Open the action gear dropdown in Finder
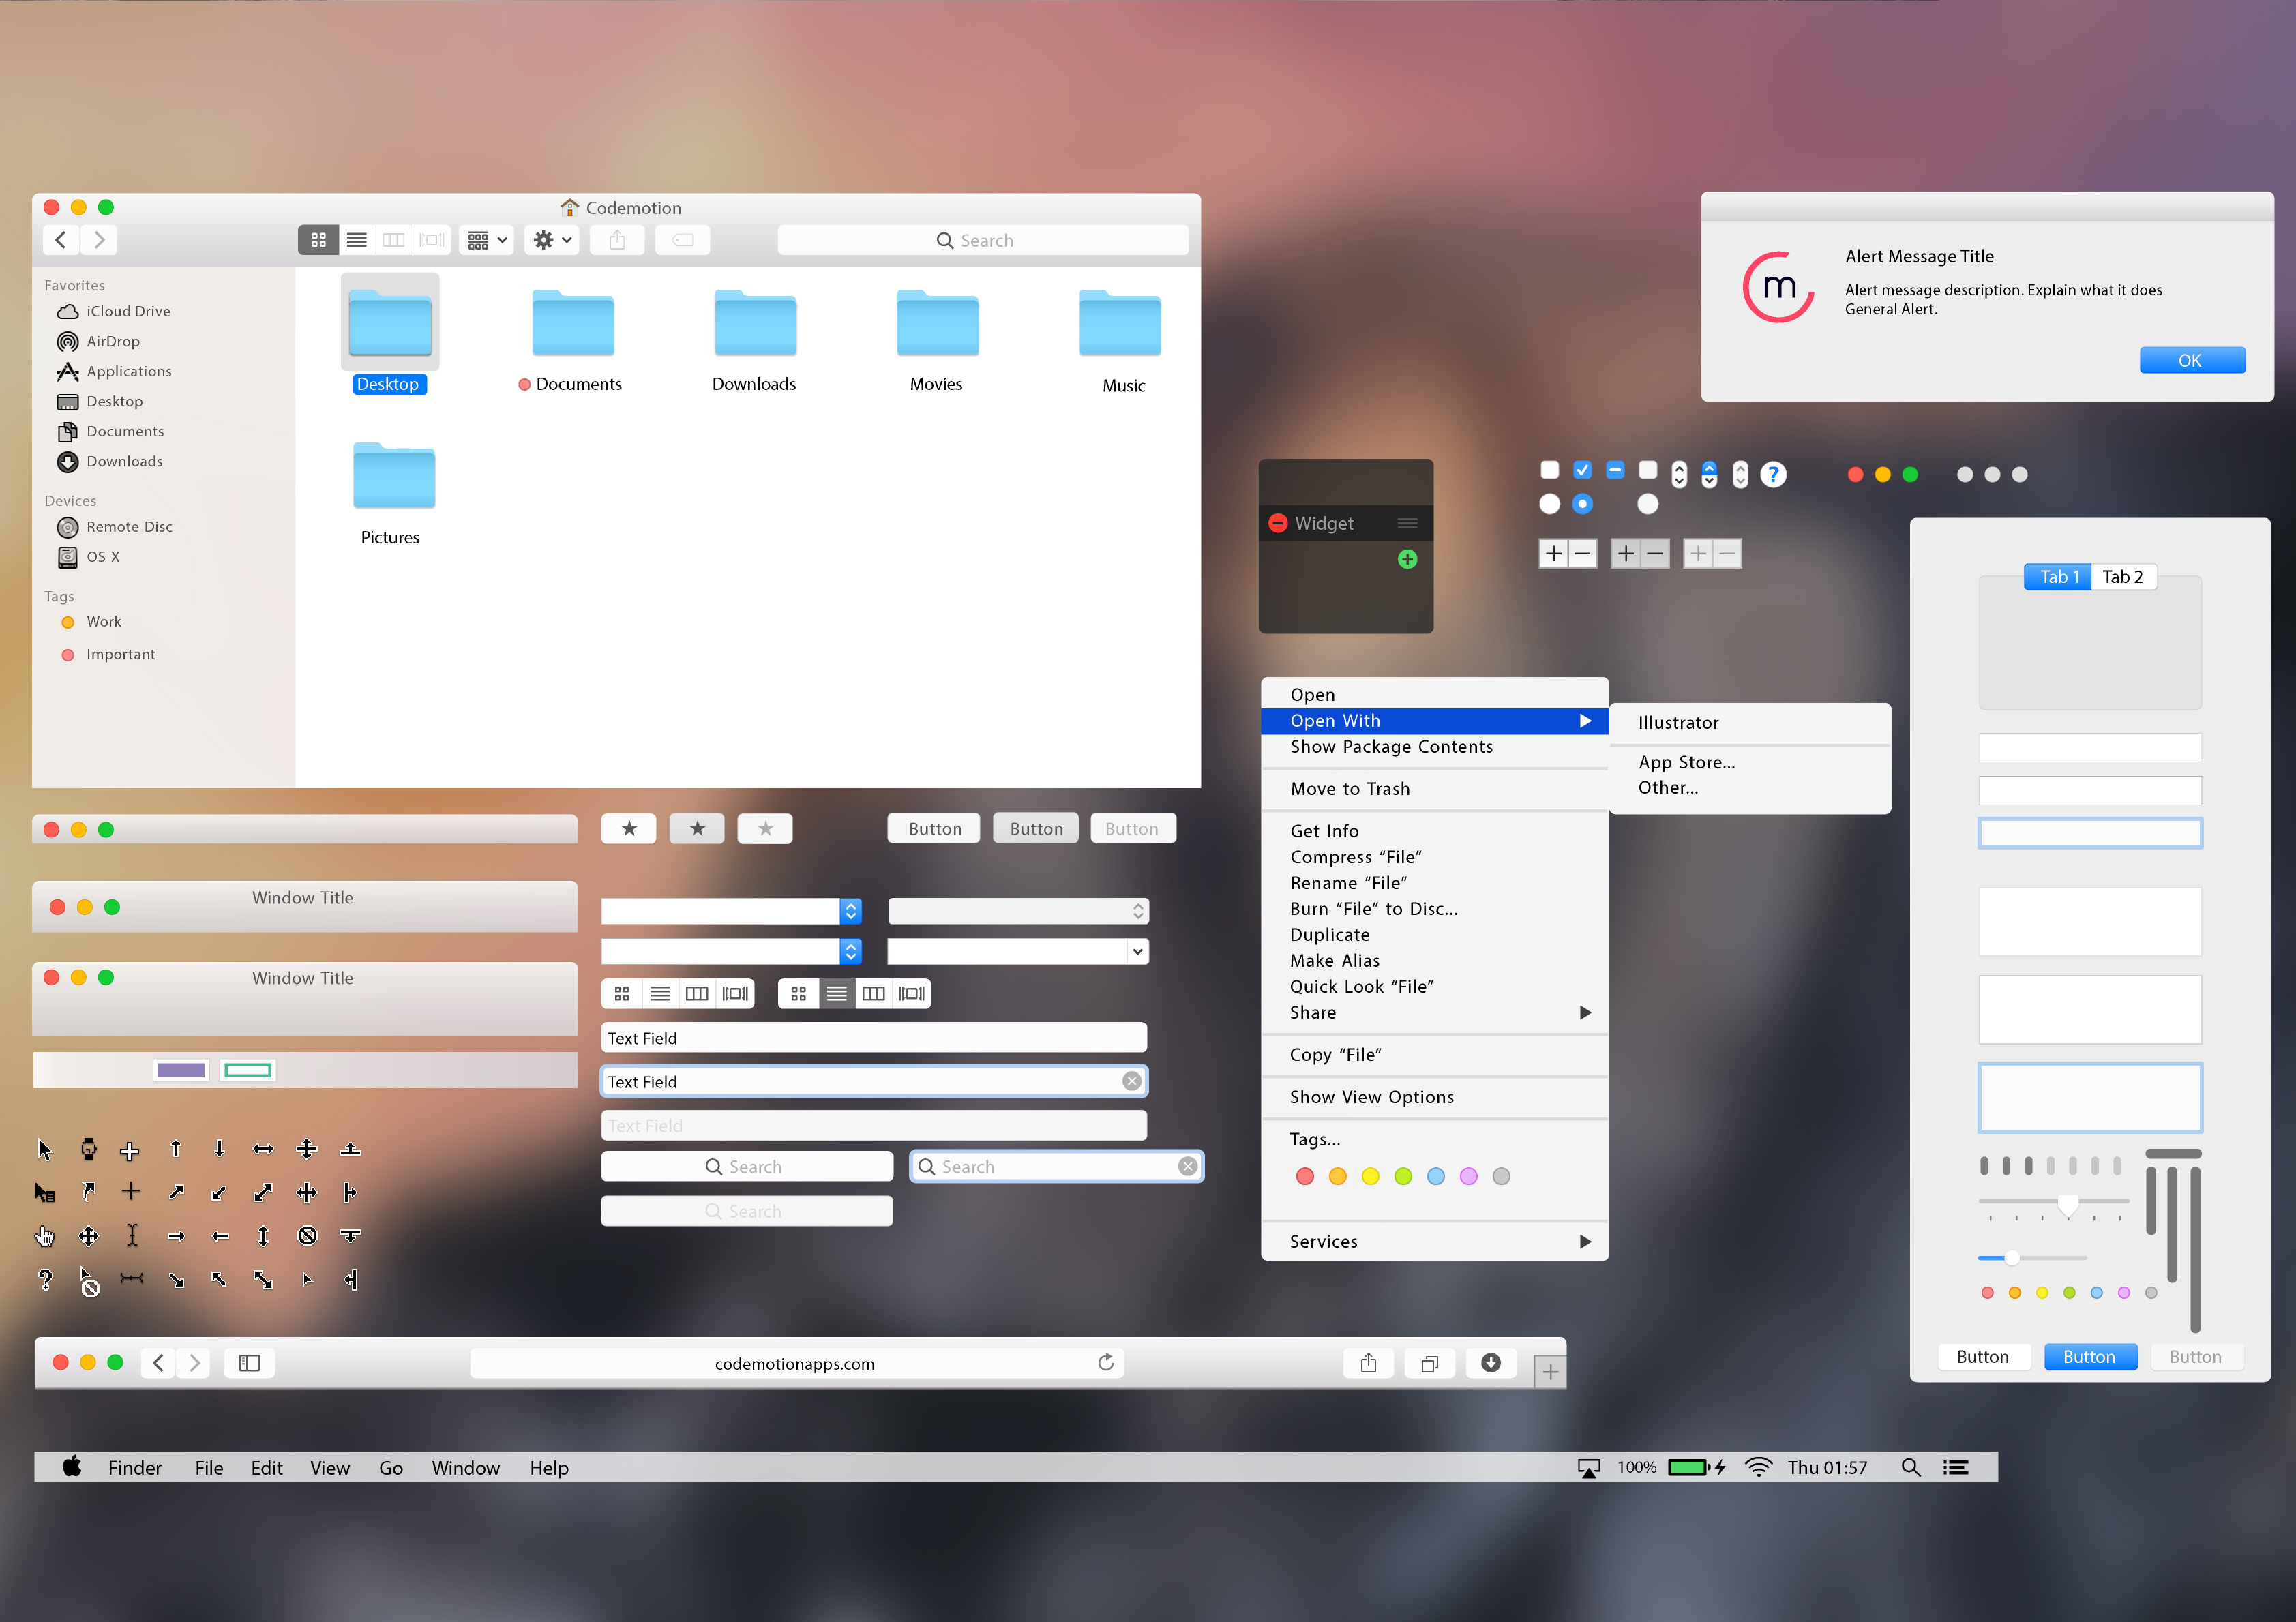 (x=551, y=240)
